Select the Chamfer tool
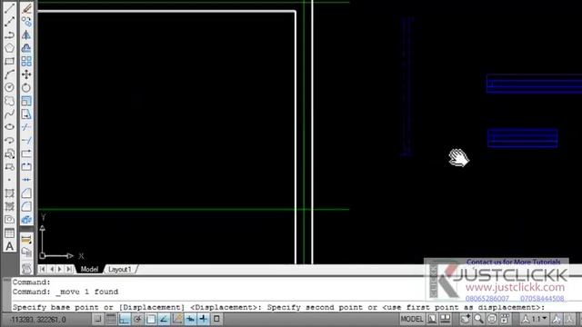This screenshot has width=582, height=327. coord(26,193)
